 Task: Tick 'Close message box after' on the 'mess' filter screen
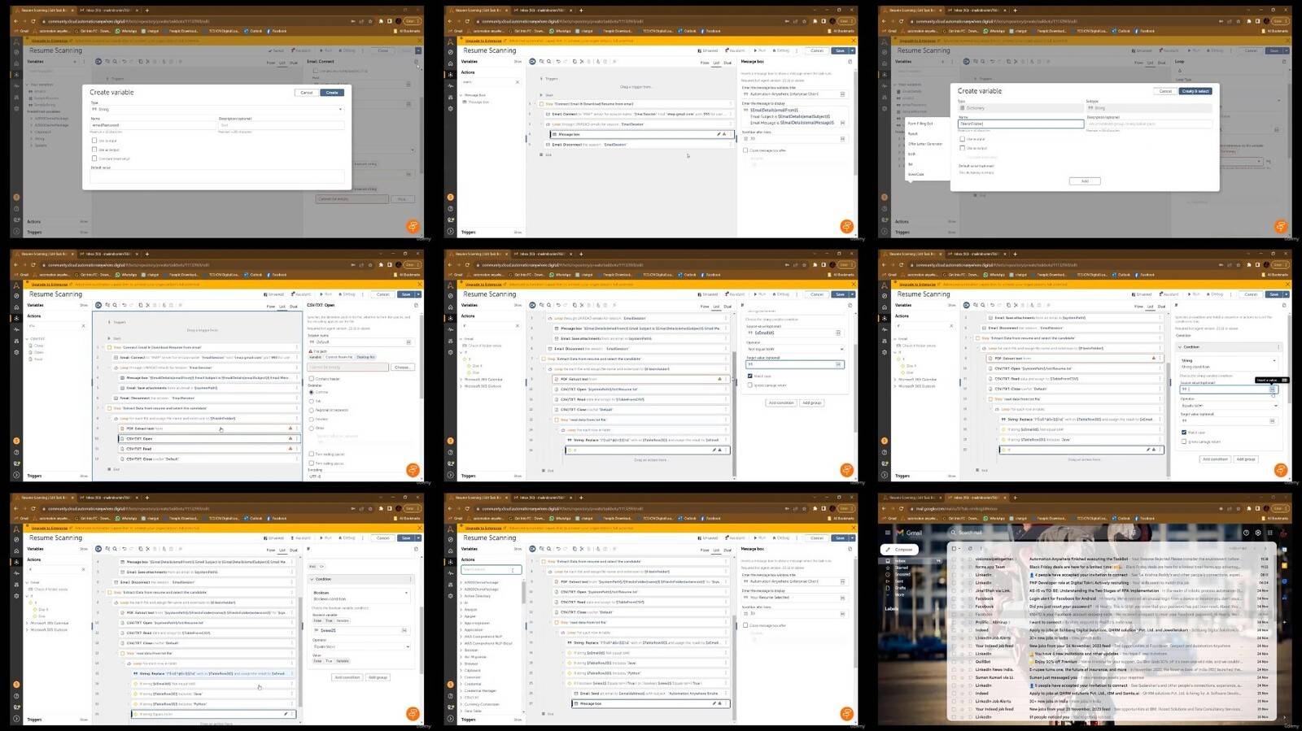point(745,150)
